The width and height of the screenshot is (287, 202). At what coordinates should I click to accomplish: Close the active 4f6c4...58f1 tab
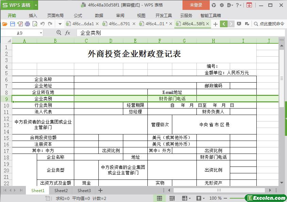[x=207, y=24]
